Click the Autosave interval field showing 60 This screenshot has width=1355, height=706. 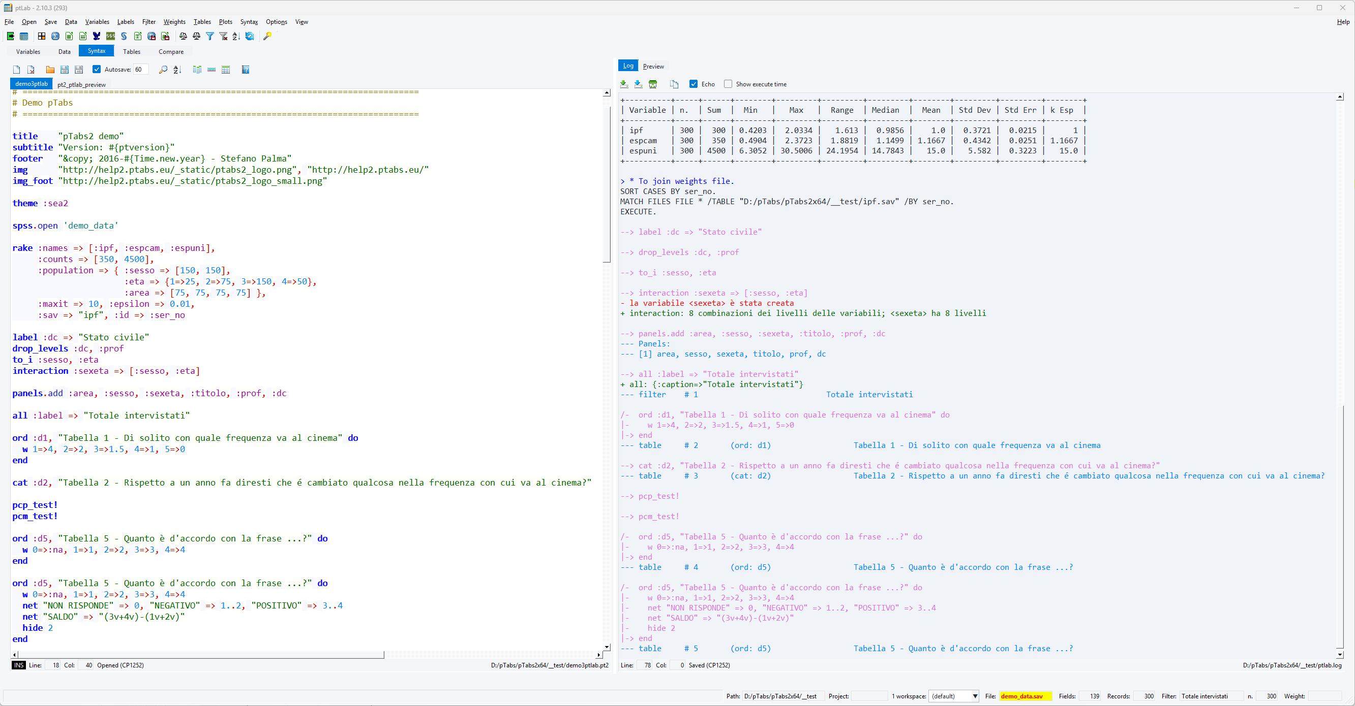140,70
